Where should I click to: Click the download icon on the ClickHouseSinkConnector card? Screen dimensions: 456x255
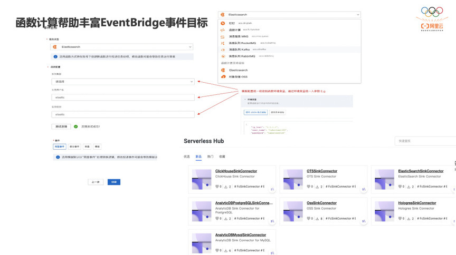(226, 187)
